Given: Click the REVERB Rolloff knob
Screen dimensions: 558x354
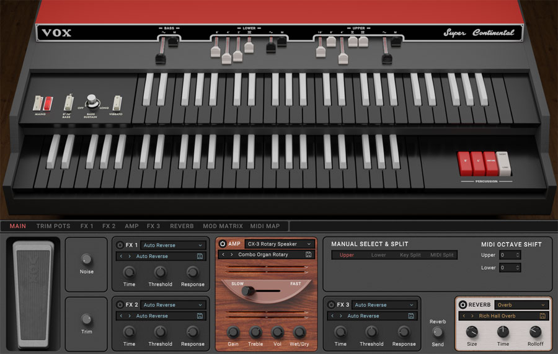Looking at the screenshot, I should [535, 332].
